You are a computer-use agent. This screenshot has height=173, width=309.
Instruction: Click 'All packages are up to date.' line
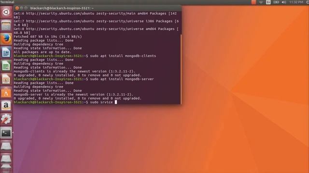point(42,52)
